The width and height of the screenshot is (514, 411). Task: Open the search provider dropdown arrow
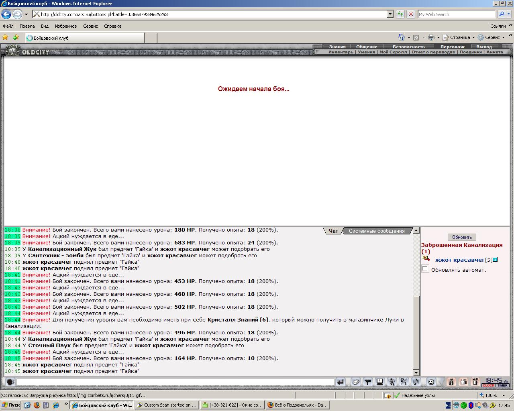point(508,14)
